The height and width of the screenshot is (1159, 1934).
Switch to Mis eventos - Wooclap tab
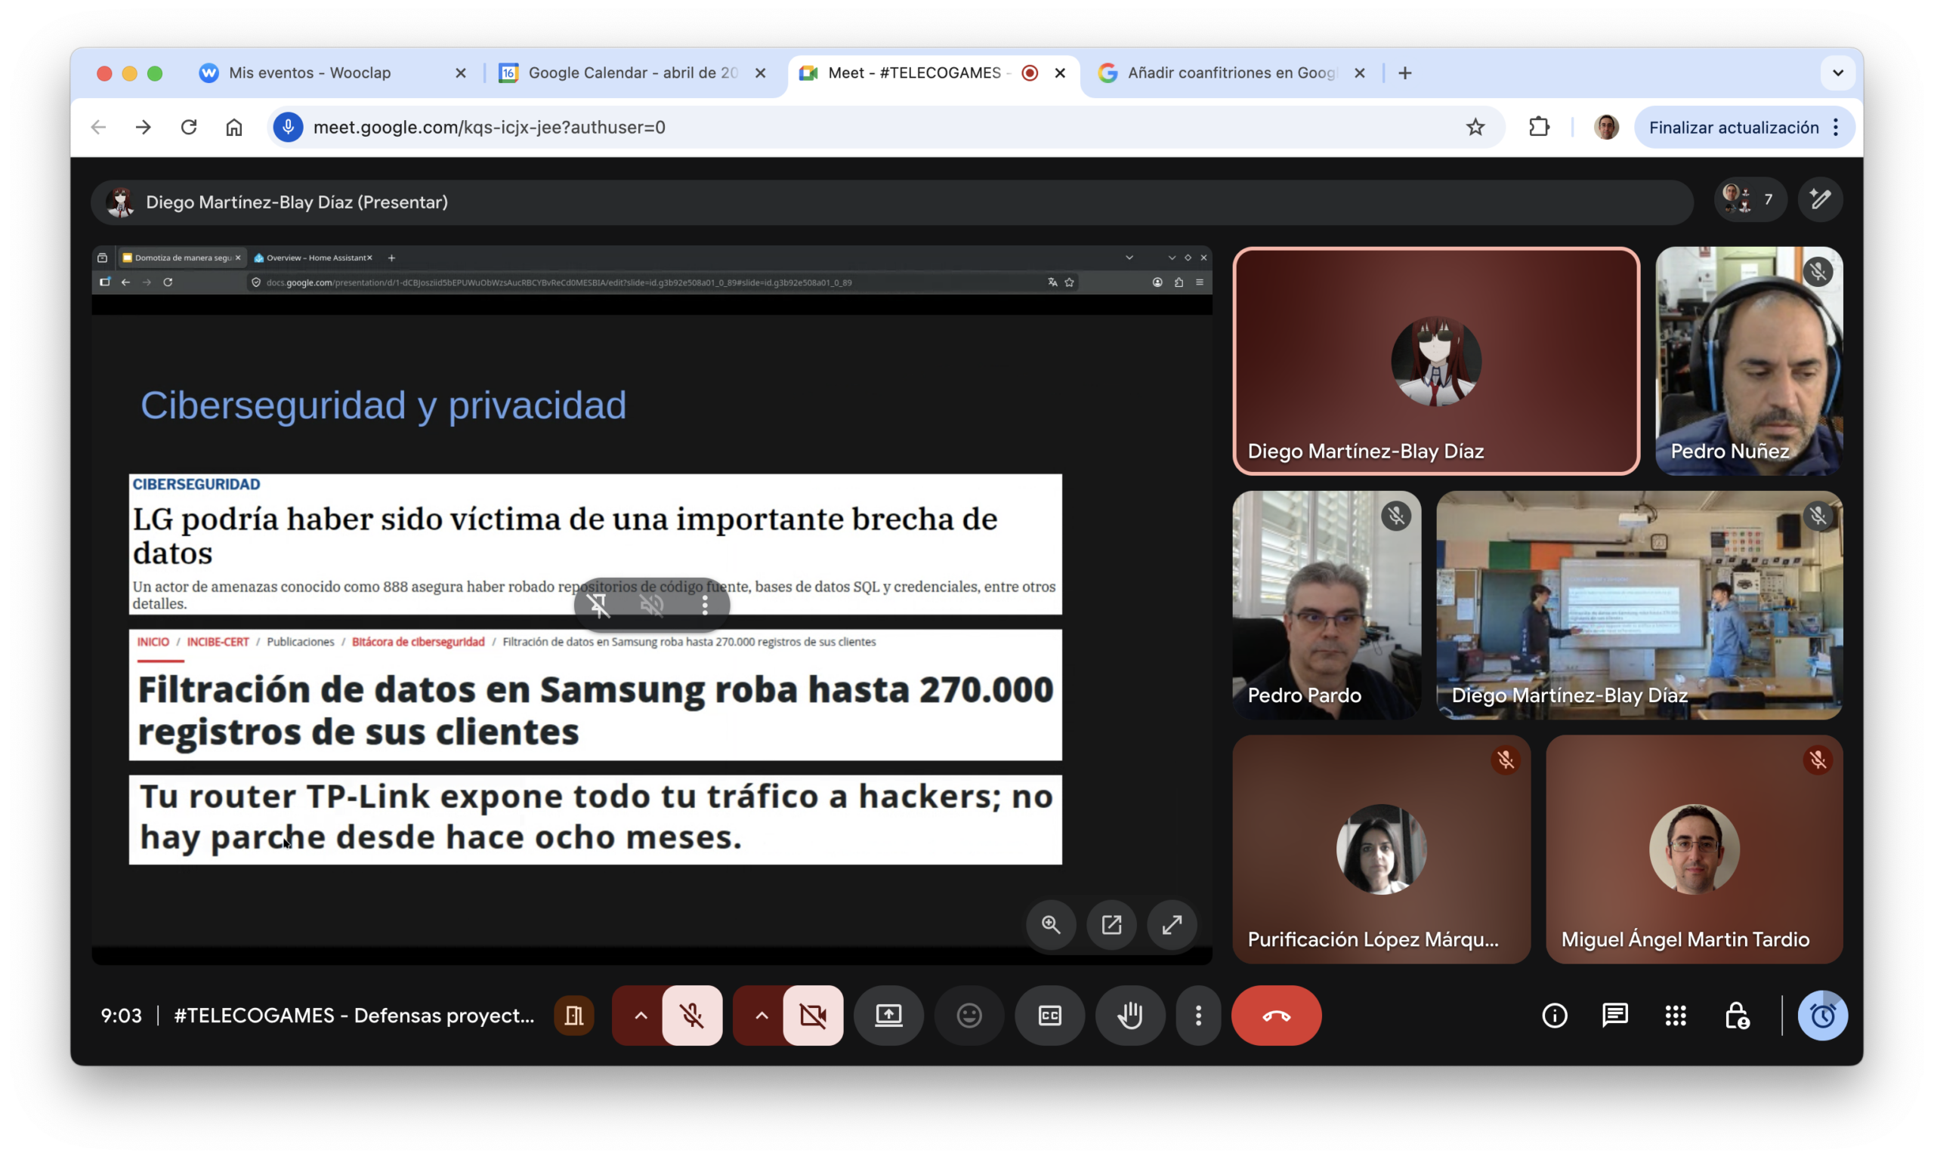click(x=310, y=72)
